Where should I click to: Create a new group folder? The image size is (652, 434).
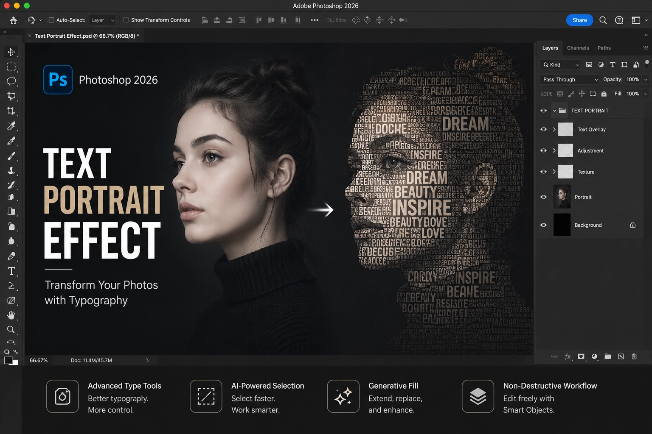tap(608, 356)
